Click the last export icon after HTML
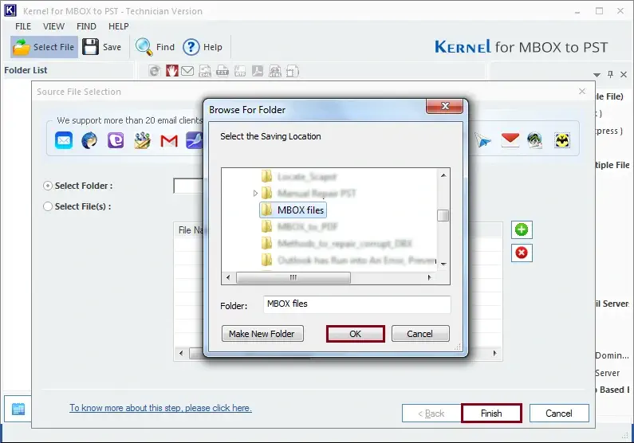Image resolution: width=634 pixels, height=443 pixels. (x=293, y=71)
